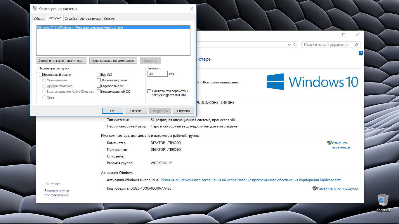This screenshot has height=224, width=399.
Task: Close the System control panel window
Action: (357, 35)
